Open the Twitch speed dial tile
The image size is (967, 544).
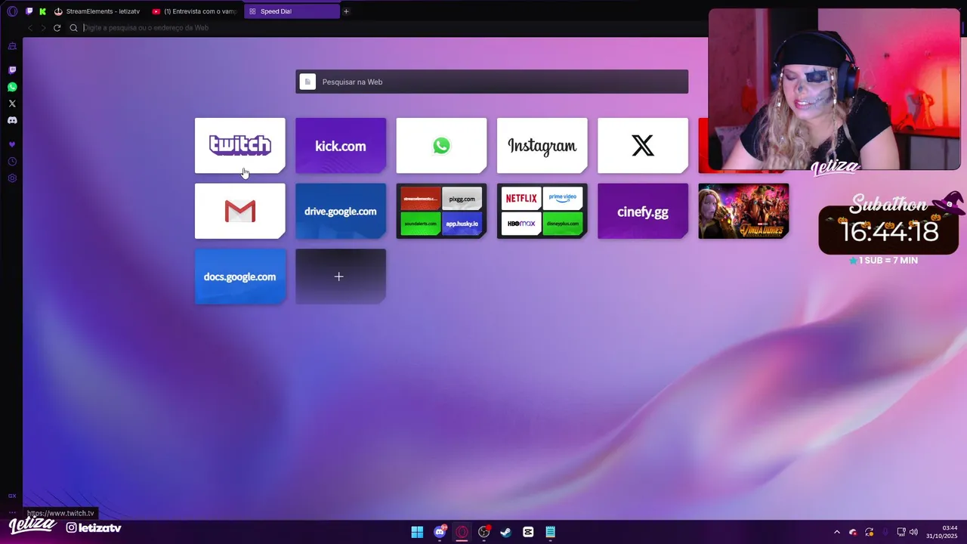(240, 145)
